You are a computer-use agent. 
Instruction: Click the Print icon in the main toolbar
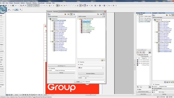coord(6,5)
